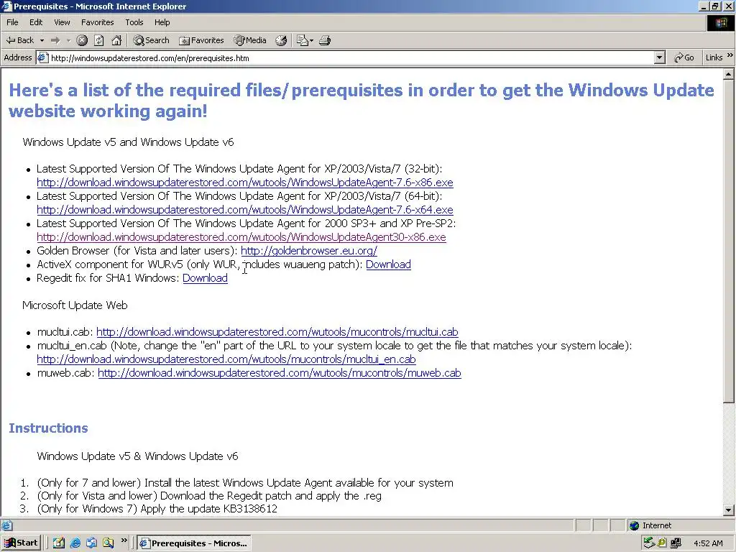Image resolution: width=736 pixels, height=552 pixels.
Task: Click the first Quick Launch notepad-style icon
Action: point(59,543)
